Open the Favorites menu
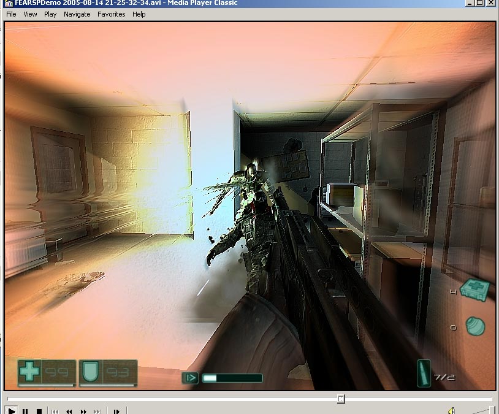The height and width of the screenshot is (414, 499). [x=112, y=14]
